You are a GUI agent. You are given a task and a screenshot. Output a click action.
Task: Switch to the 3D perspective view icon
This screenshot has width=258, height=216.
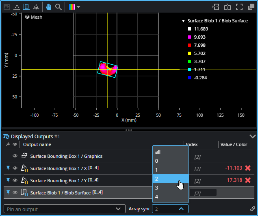(x=37, y=7)
